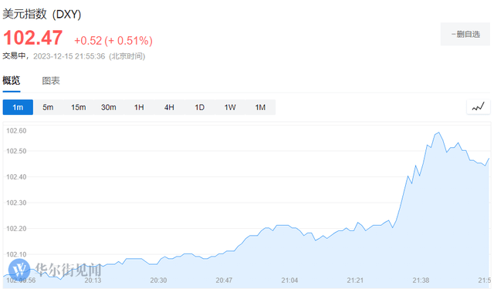
Task: Open the 概览 overview tab
Action: [x=12, y=80]
